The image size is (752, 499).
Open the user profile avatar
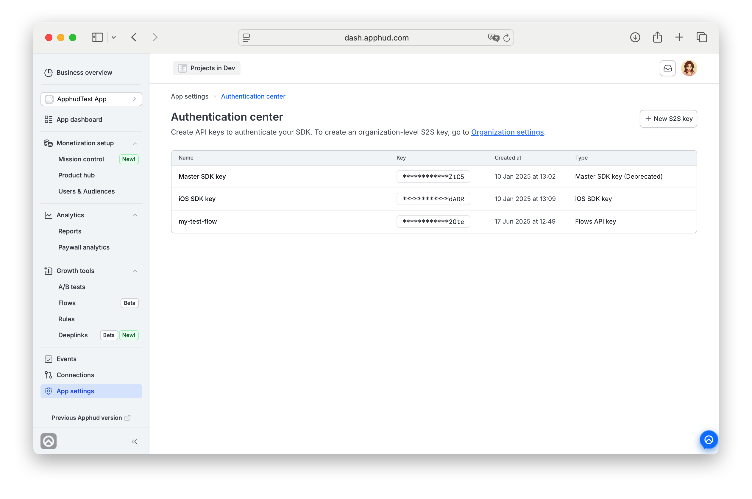tap(689, 68)
